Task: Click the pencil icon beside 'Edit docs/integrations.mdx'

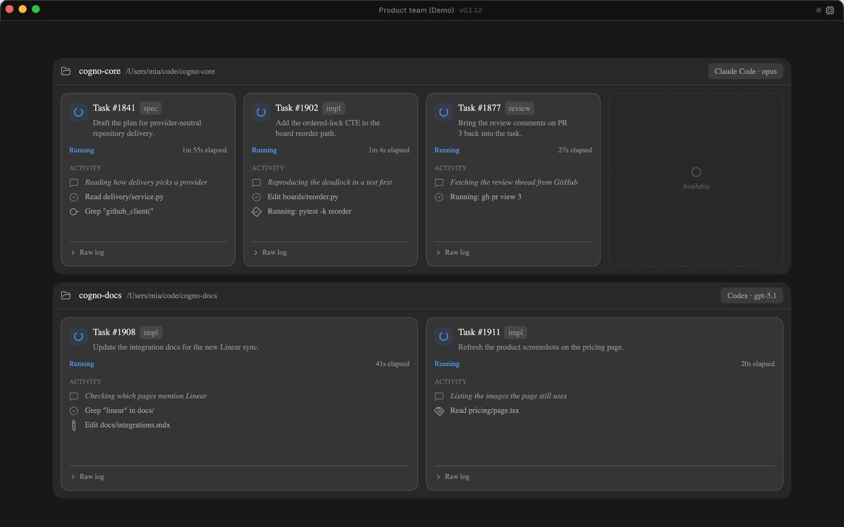Action: pyautogui.click(x=74, y=425)
